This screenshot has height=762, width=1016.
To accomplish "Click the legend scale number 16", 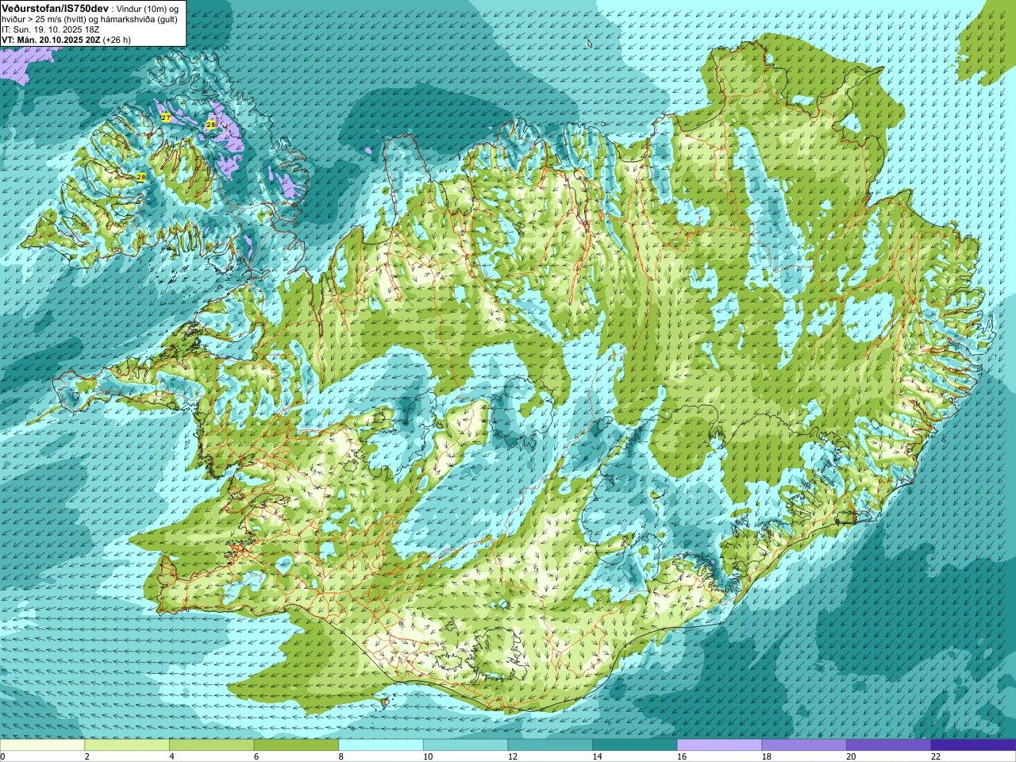I will 682,756.
